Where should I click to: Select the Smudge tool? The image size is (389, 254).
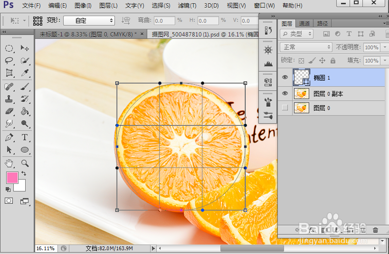tap(9, 123)
